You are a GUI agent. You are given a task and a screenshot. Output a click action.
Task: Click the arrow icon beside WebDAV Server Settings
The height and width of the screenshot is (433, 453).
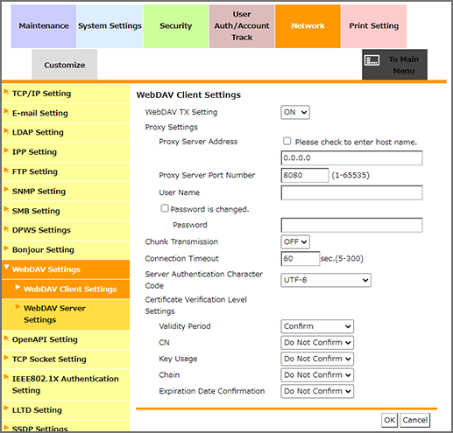pos(18,307)
